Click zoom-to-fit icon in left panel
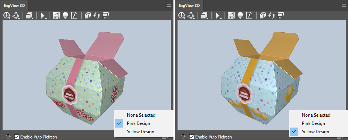This screenshot has height=140, width=348. [7, 15]
